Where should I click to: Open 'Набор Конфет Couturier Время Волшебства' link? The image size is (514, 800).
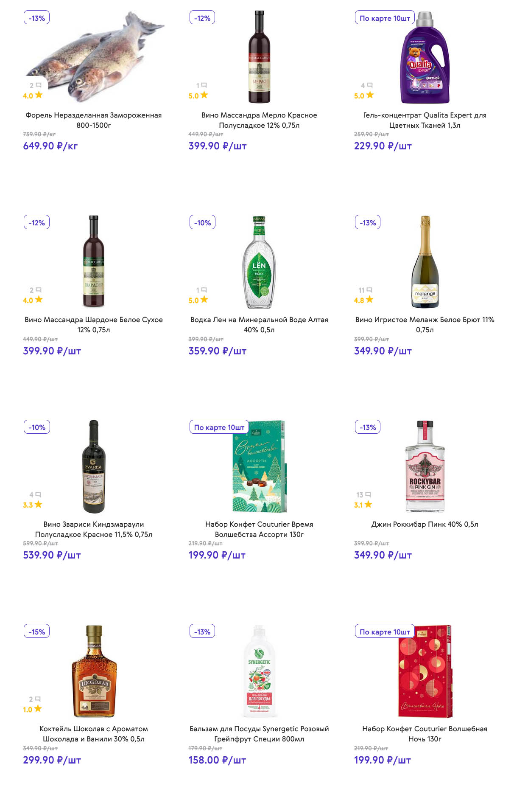pos(259,529)
